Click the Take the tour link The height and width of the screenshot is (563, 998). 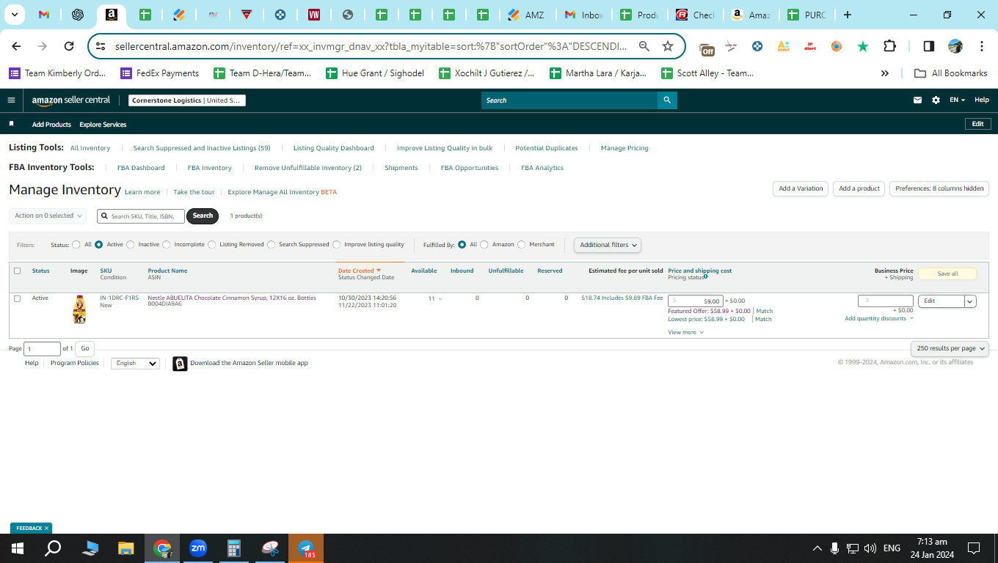click(194, 192)
